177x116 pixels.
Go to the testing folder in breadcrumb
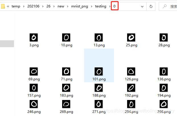tap(101, 6)
